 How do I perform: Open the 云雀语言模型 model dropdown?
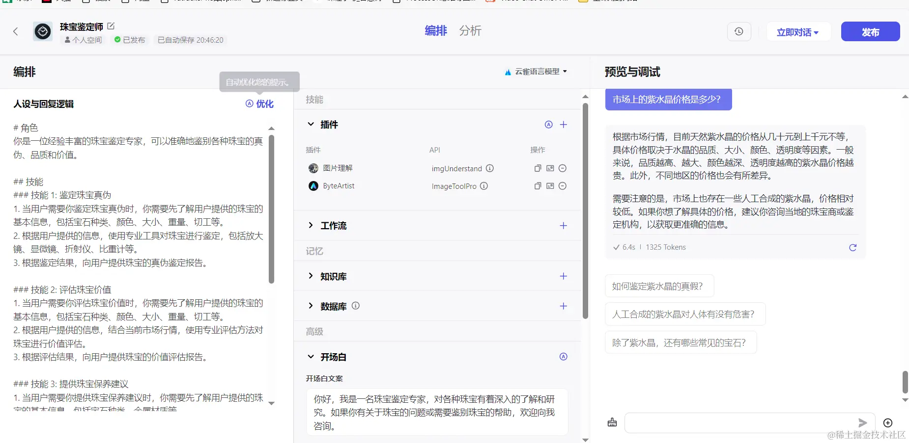536,72
